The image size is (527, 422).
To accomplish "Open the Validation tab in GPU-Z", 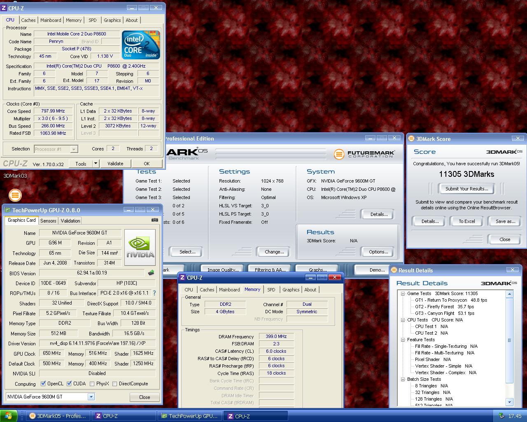I will (x=70, y=220).
